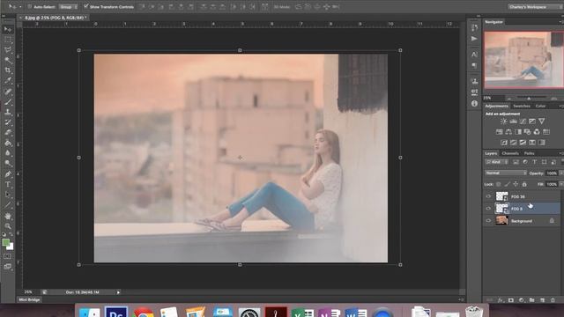Open the Mini Bridge tab

29,299
